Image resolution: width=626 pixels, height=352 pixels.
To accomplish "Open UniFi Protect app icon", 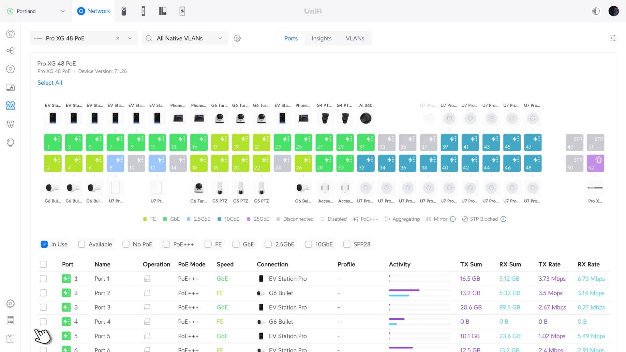I will point(124,11).
